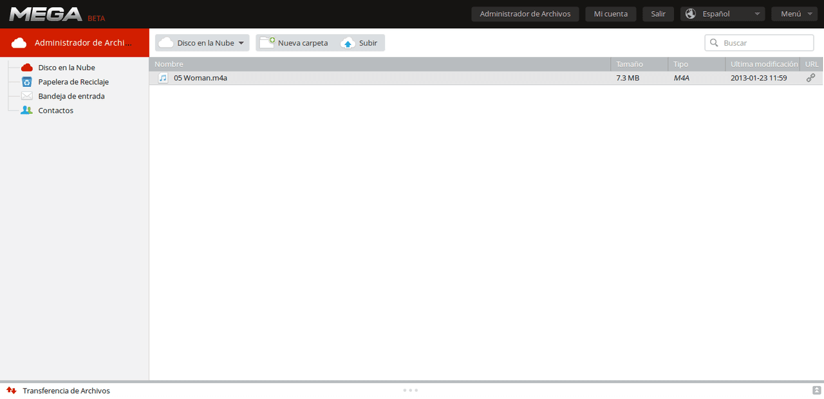Screen dimensions: 824x399
Task: Click Salir to log out
Action: point(658,14)
